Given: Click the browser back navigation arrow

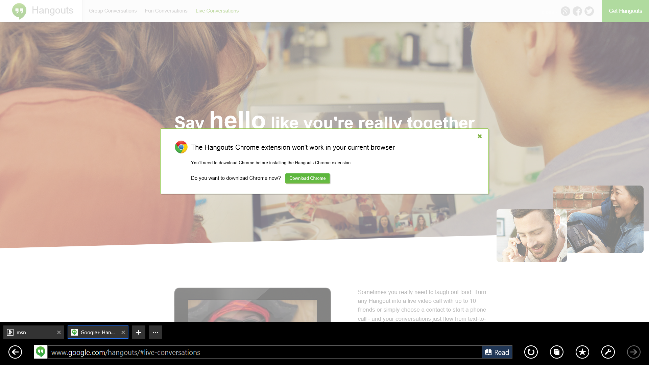Looking at the screenshot, I should point(15,351).
